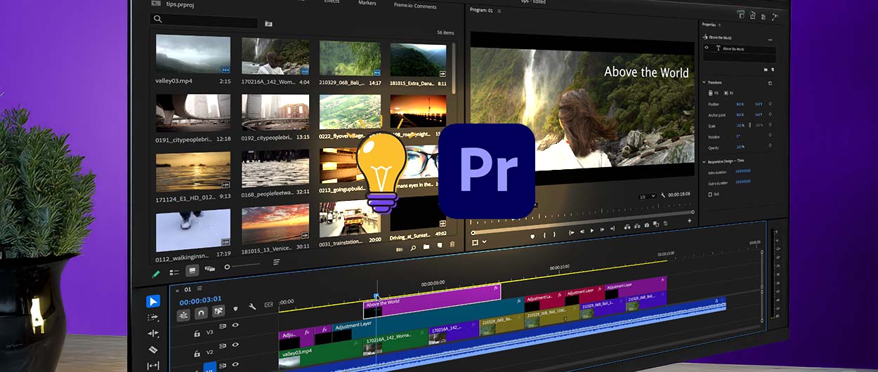This screenshot has height=372, width=878.
Task: Export frame with the camera icon
Action: click(x=647, y=225)
